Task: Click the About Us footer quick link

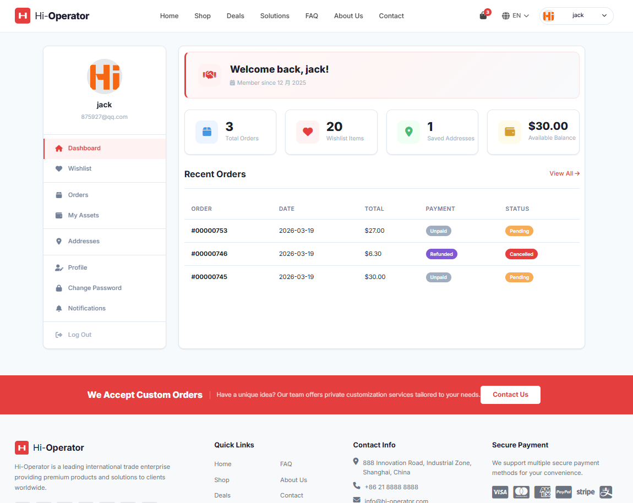Action: (x=293, y=480)
